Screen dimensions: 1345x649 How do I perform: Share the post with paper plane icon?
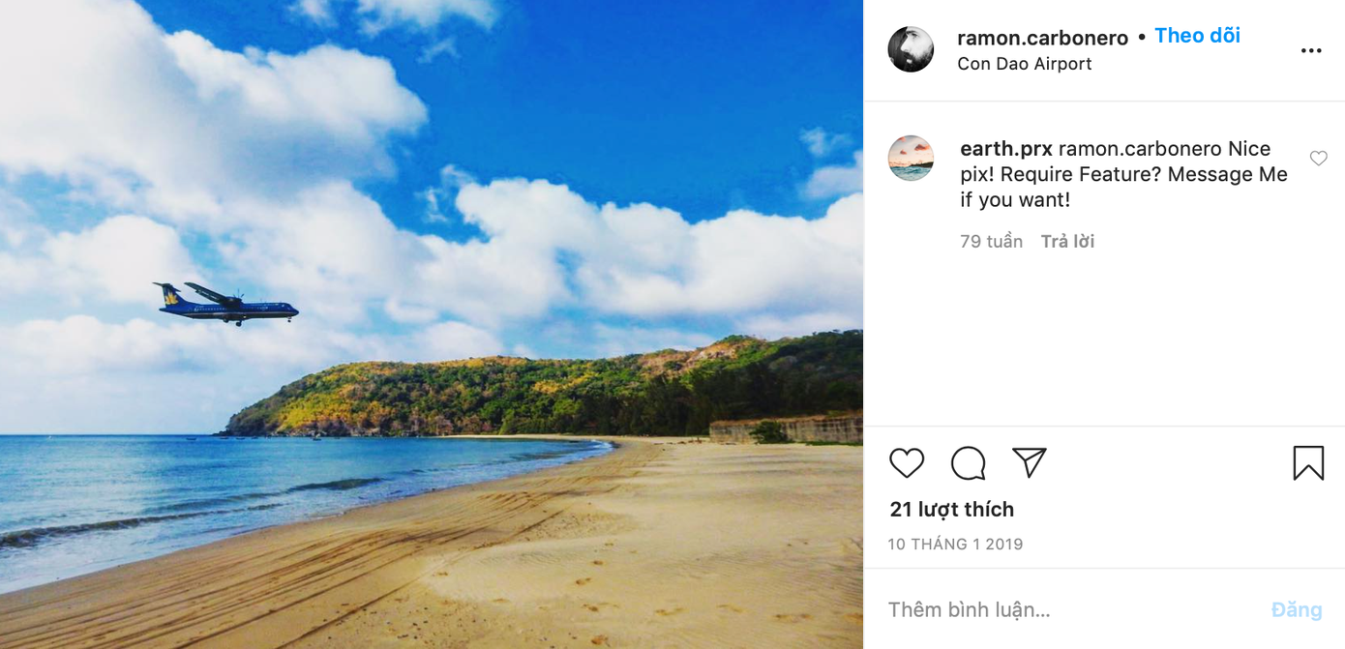[1029, 463]
